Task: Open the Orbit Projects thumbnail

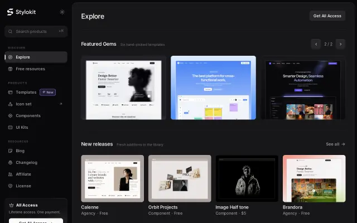Action: (180, 178)
